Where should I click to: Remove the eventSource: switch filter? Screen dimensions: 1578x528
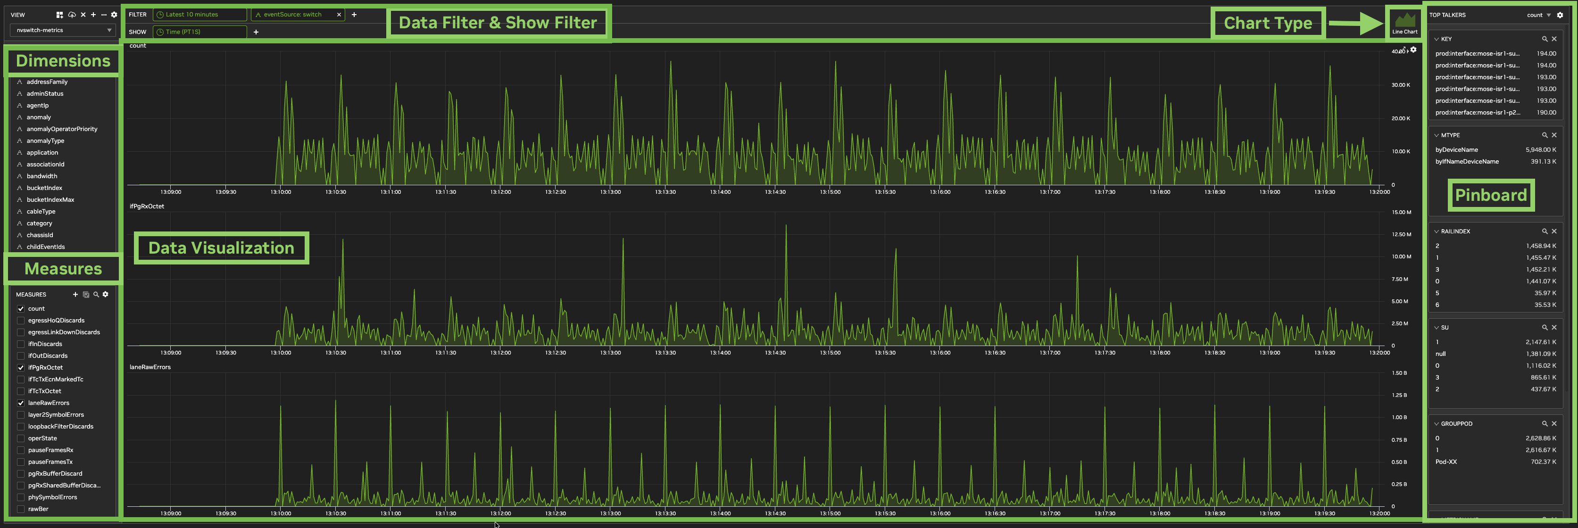339,15
